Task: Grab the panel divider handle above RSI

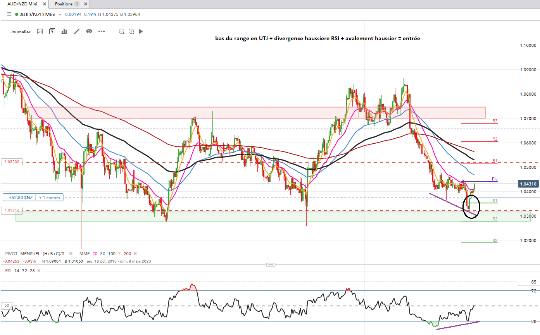Action: 271,265
